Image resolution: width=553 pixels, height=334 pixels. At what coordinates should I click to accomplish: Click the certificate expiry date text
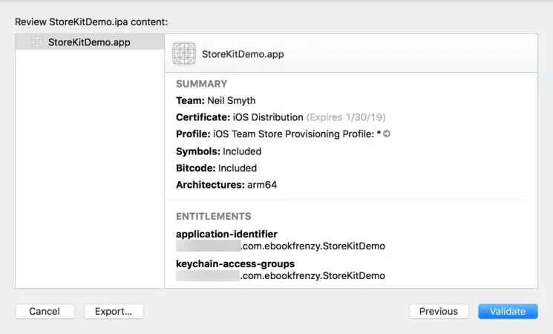point(346,117)
